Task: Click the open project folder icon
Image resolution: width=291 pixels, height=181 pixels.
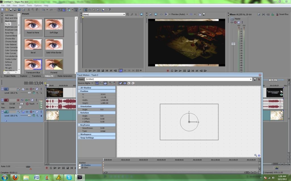Action: pyautogui.click(x=7, y=10)
